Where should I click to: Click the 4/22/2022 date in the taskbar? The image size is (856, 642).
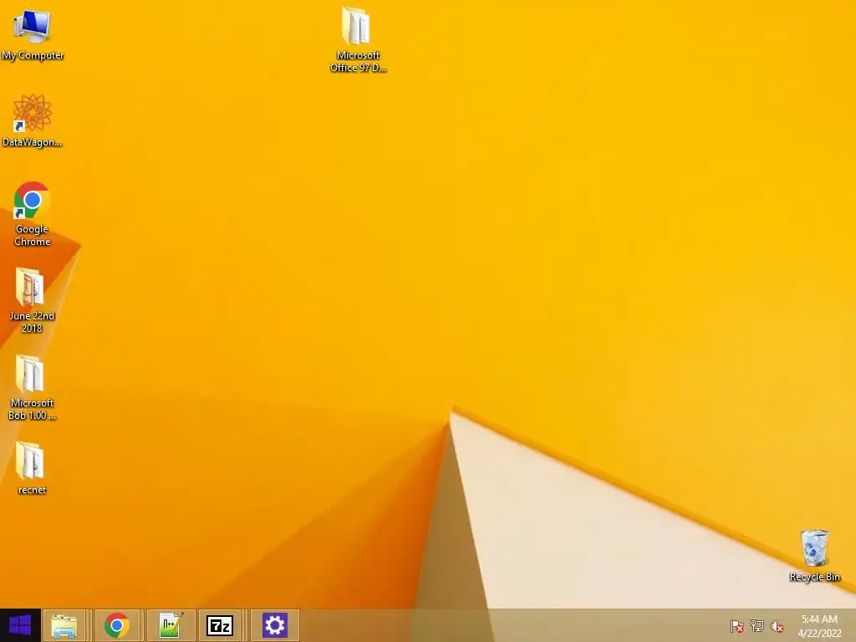click(819, 634)
